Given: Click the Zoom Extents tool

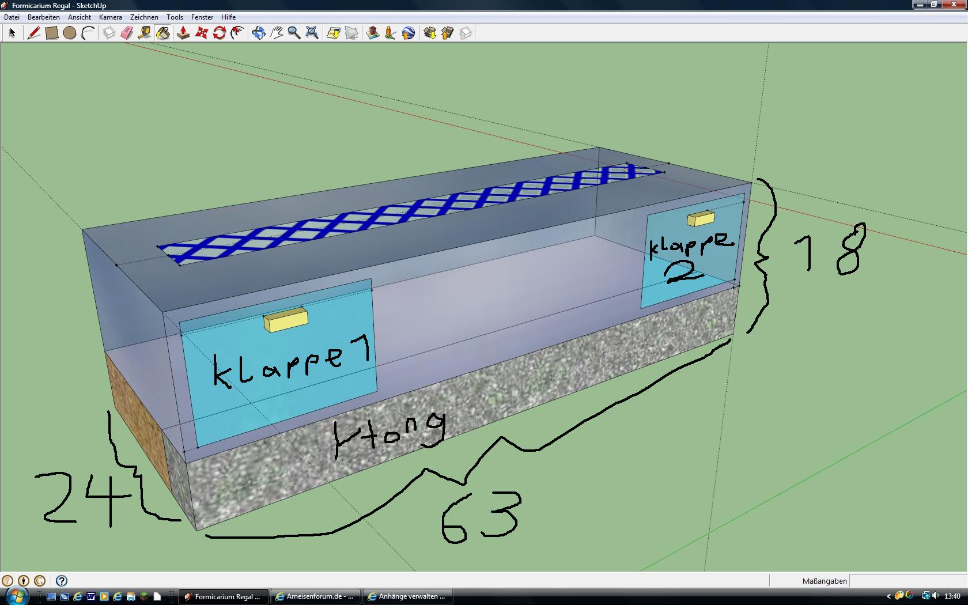Looking at the screenshot, I should tap(312, 33).
